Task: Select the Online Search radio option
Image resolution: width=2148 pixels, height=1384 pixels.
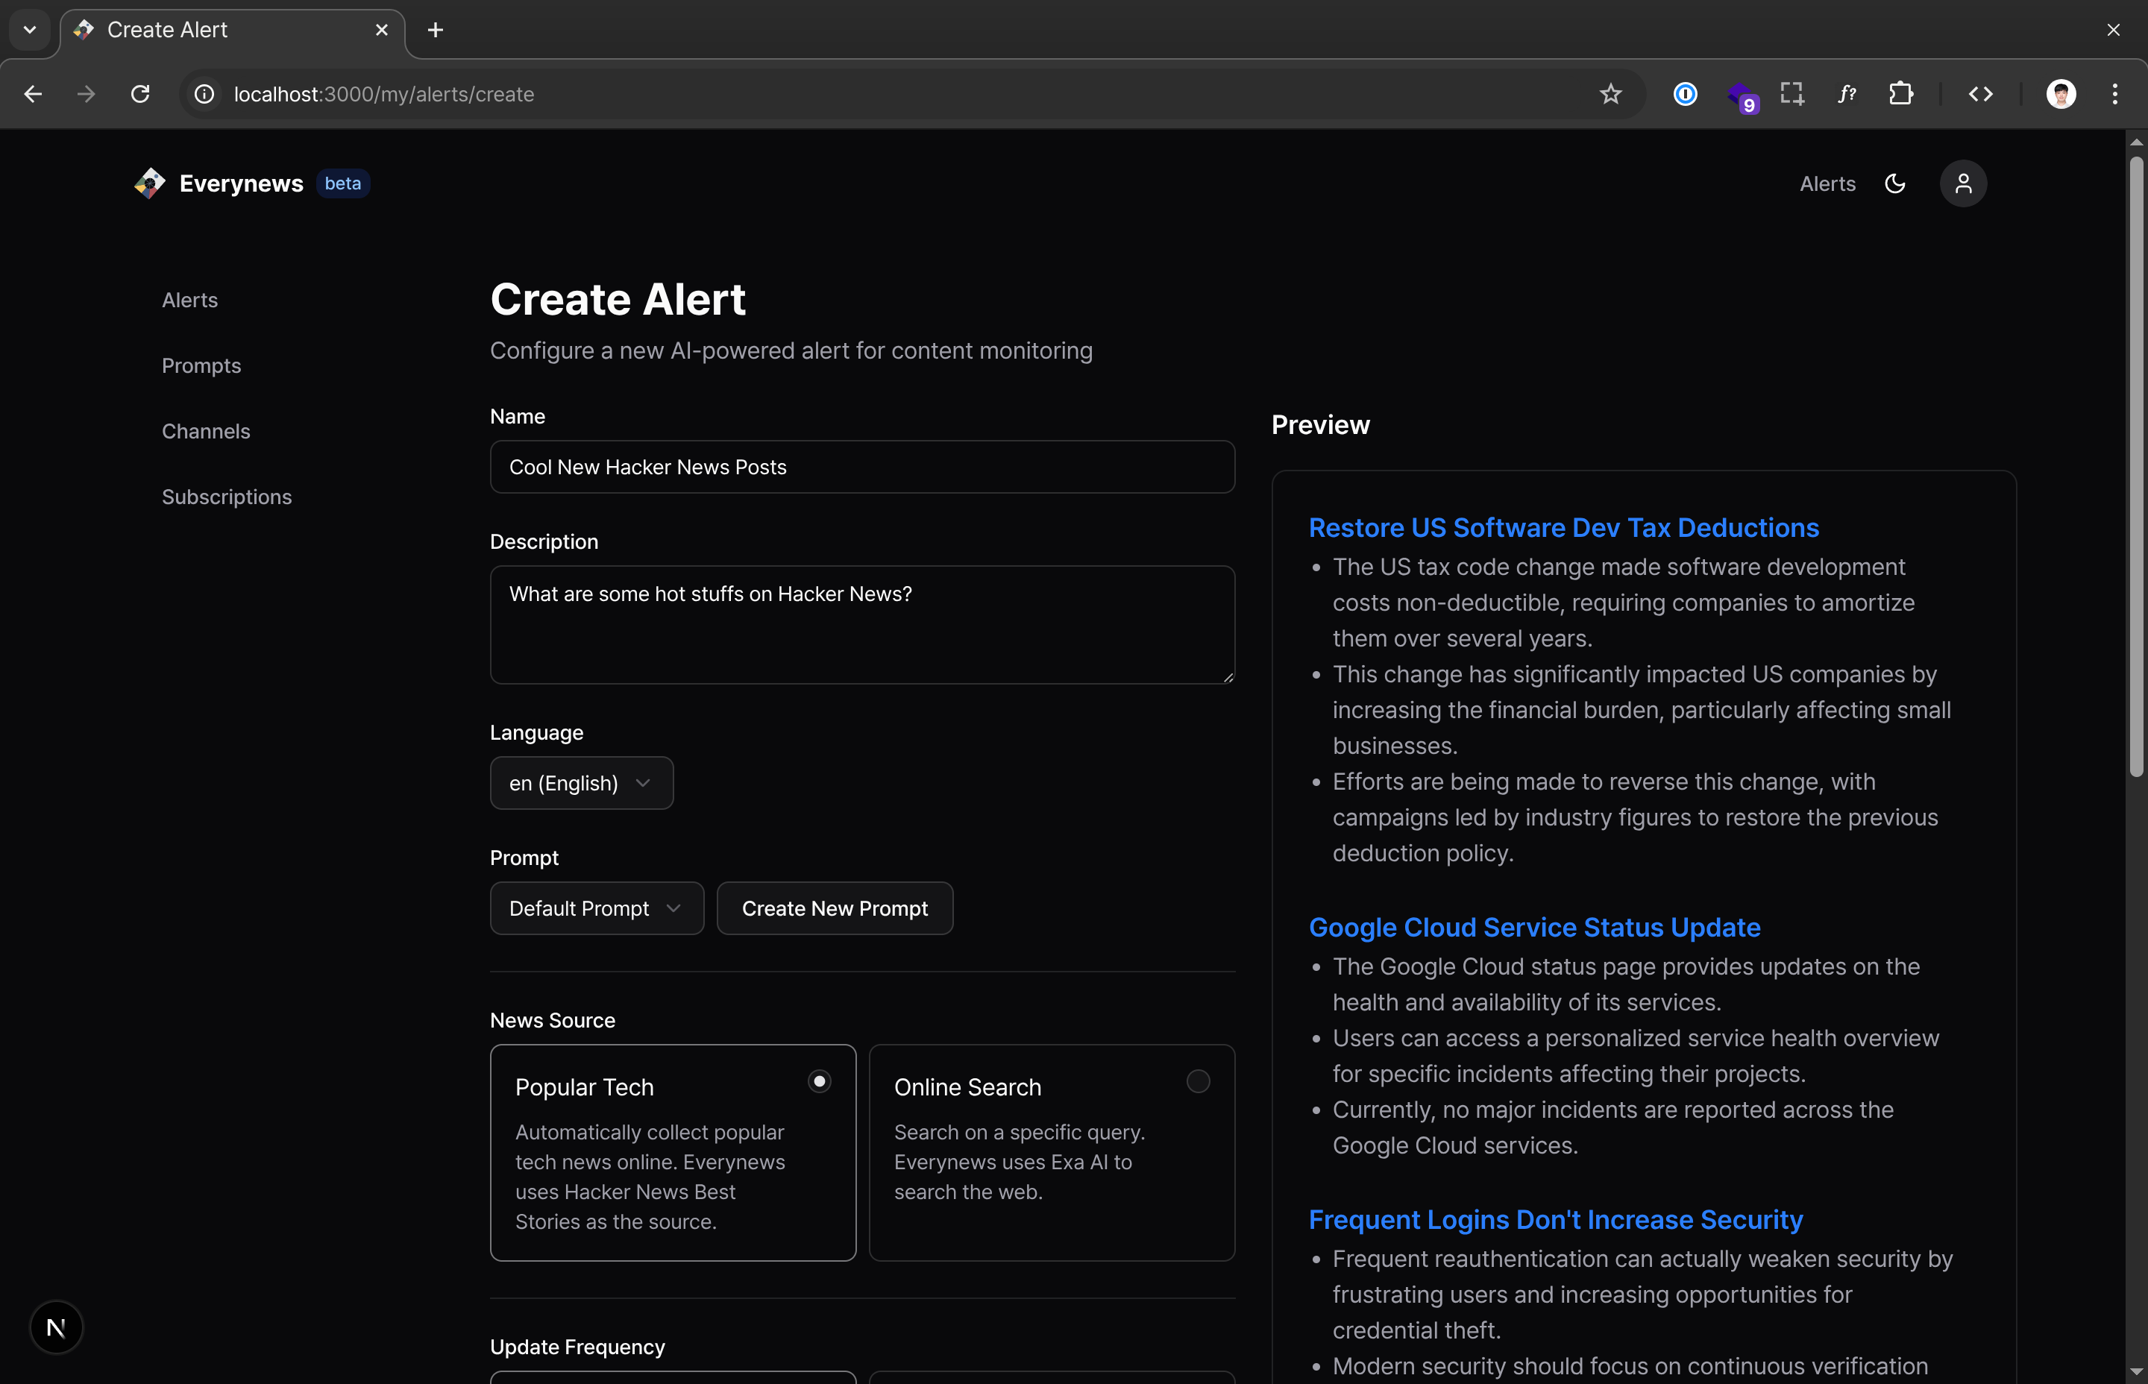Action: [1197, 1081]
